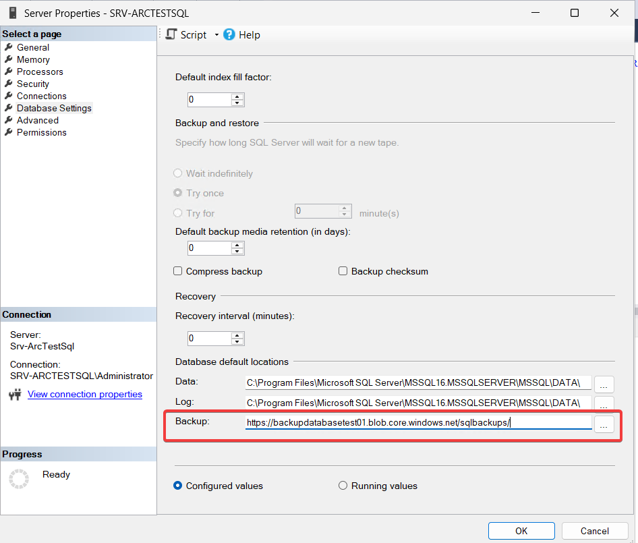Browse for the Data default location
Screen dimensions: 638x543
point(604,384)
